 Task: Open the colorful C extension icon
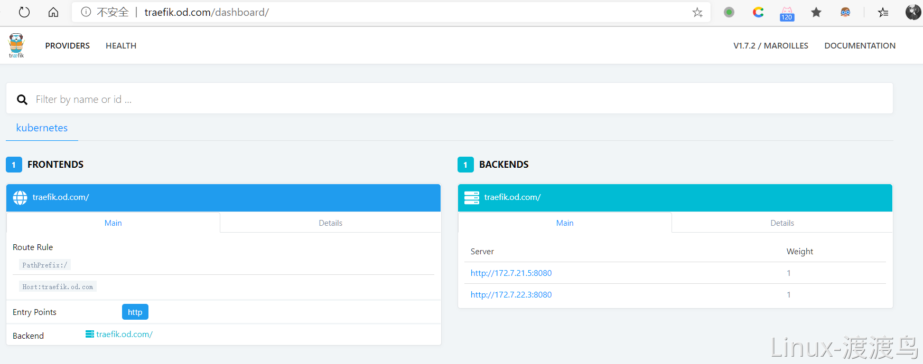coord(758,12)
